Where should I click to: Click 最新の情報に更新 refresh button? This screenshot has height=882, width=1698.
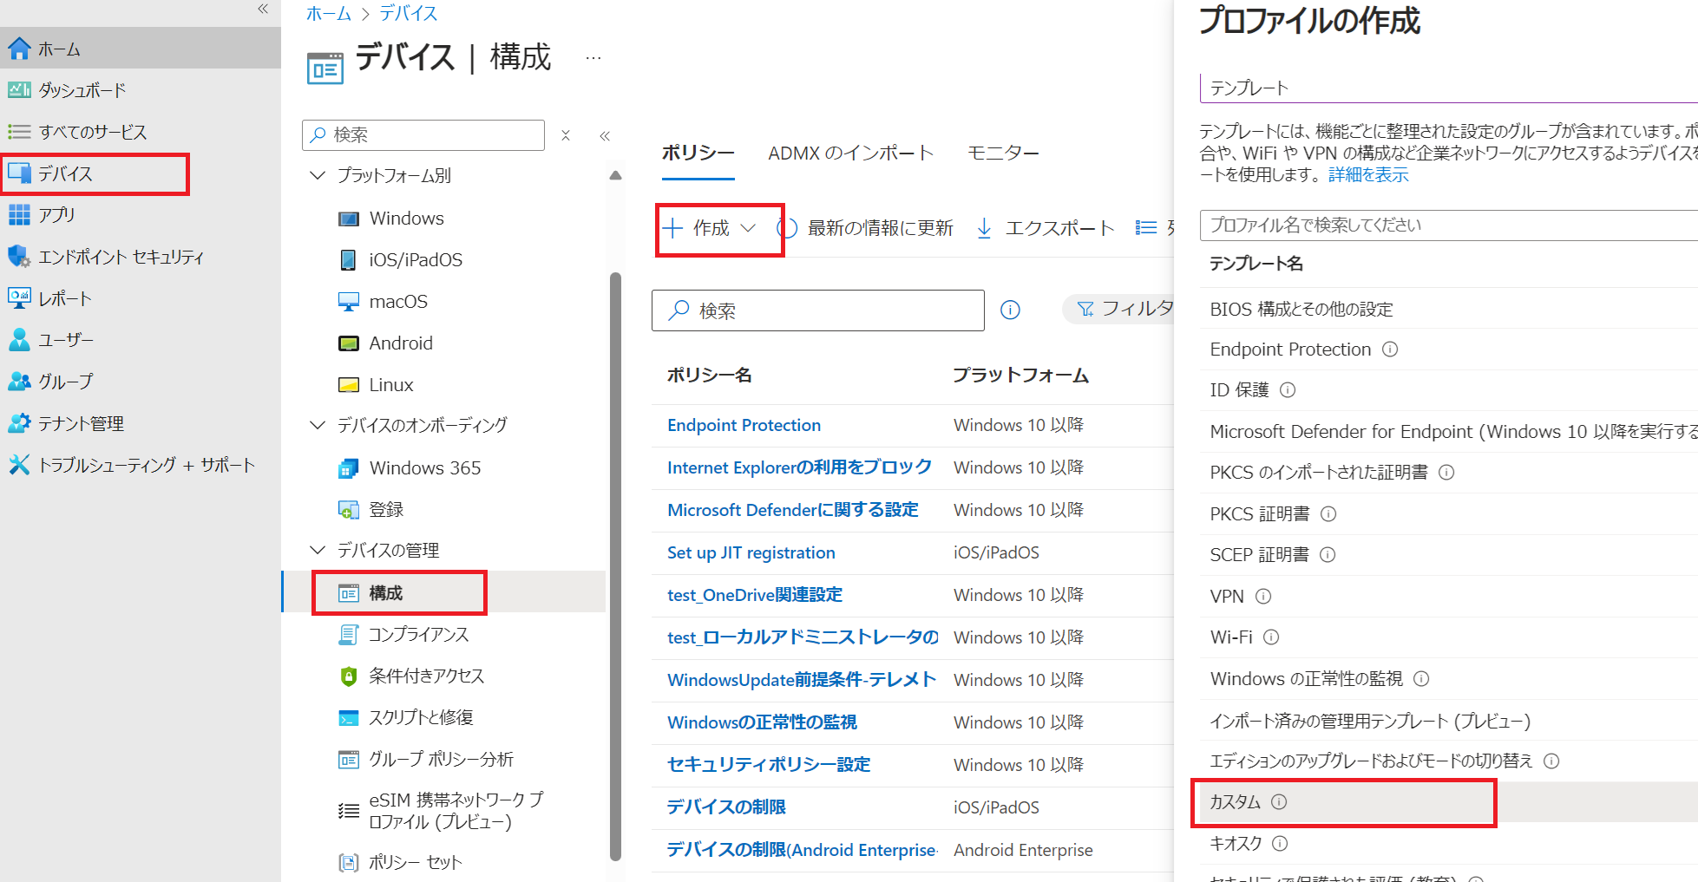[866, 228]
